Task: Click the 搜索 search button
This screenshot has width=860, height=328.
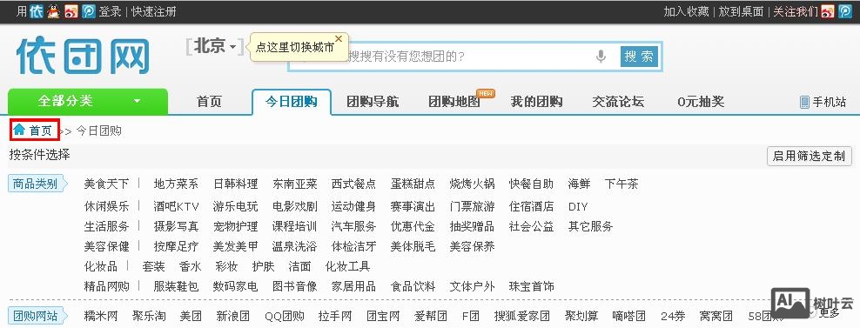Action: (x=639, y=57)
